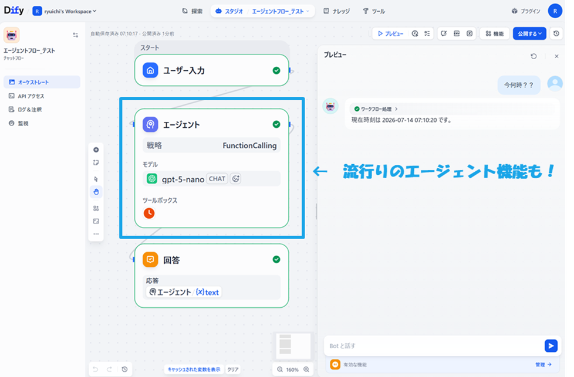This screenshot has width=574, height=377.
Task: Open the 探索 tab
Action: pyautogui.click(x=193, y=11)
